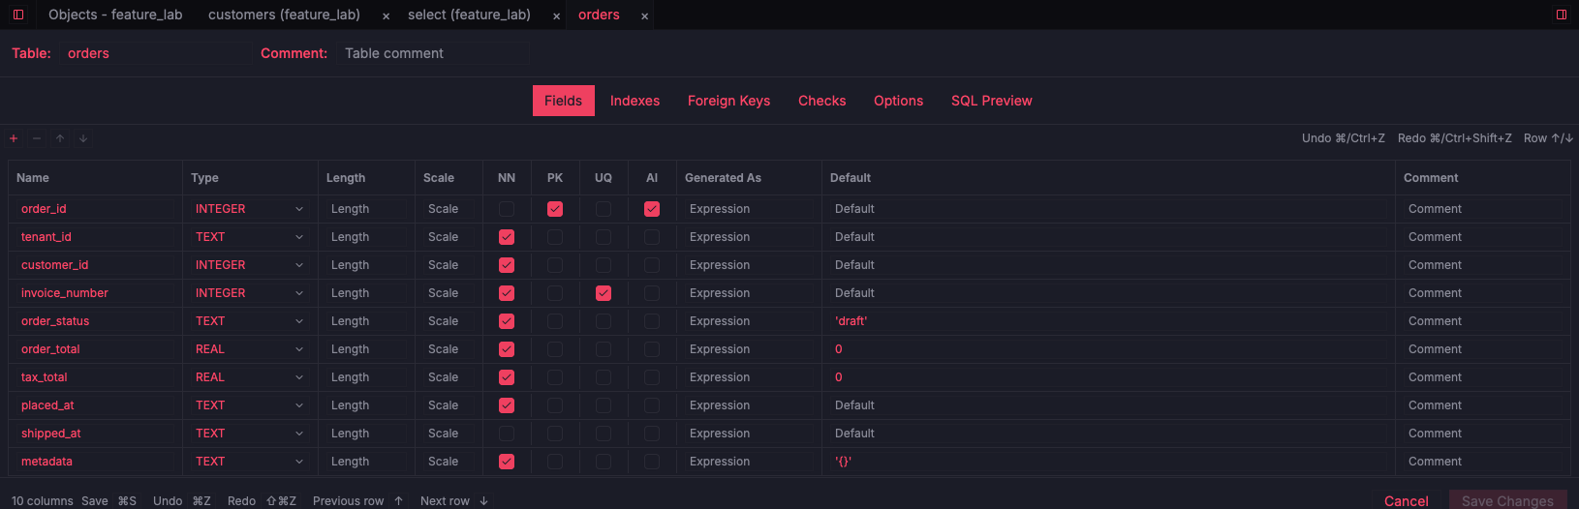Close the orders tab
Screen dimensions: 1579x509
tap(644, 15)
